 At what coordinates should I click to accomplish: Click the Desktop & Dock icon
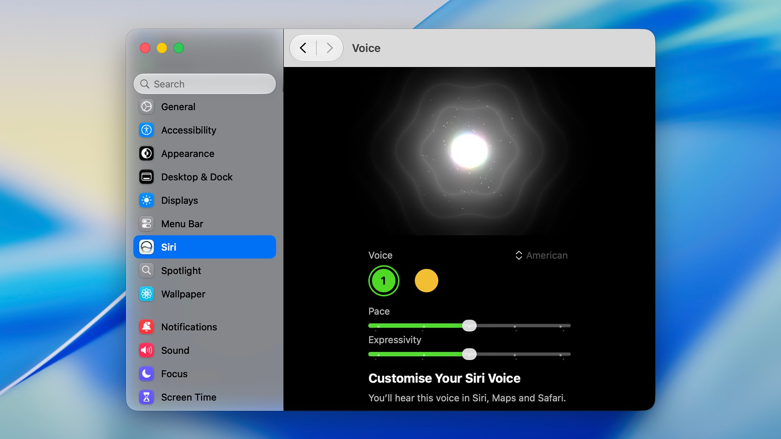pos(146,177)
